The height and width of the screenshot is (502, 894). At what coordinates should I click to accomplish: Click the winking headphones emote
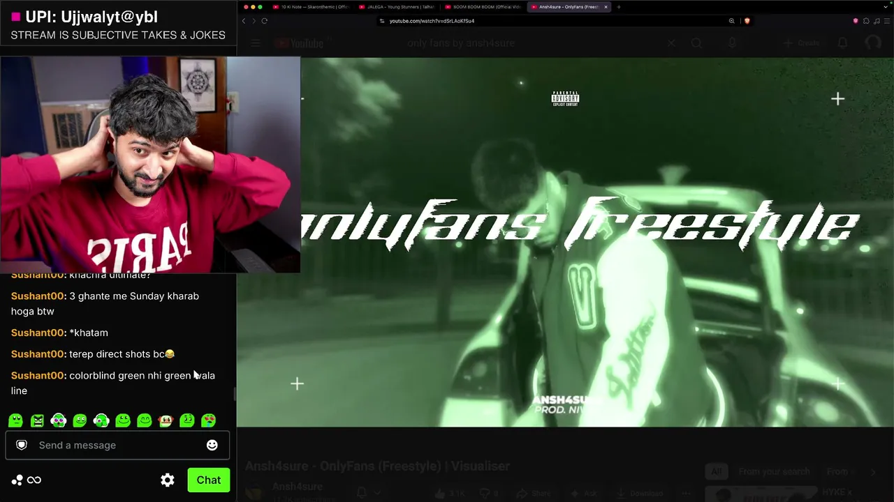pos(101,420)
